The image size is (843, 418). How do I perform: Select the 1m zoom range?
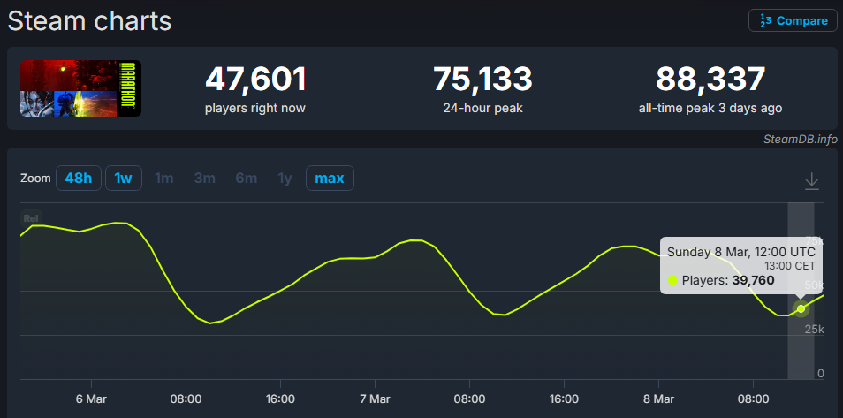[164, 178]
